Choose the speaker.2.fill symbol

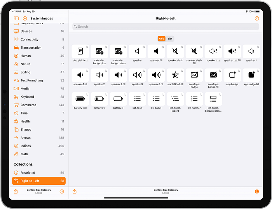point(118,75)
